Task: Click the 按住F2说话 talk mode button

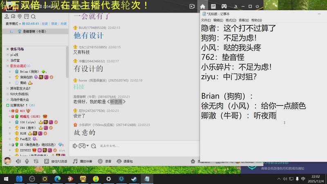Action: 56,161
